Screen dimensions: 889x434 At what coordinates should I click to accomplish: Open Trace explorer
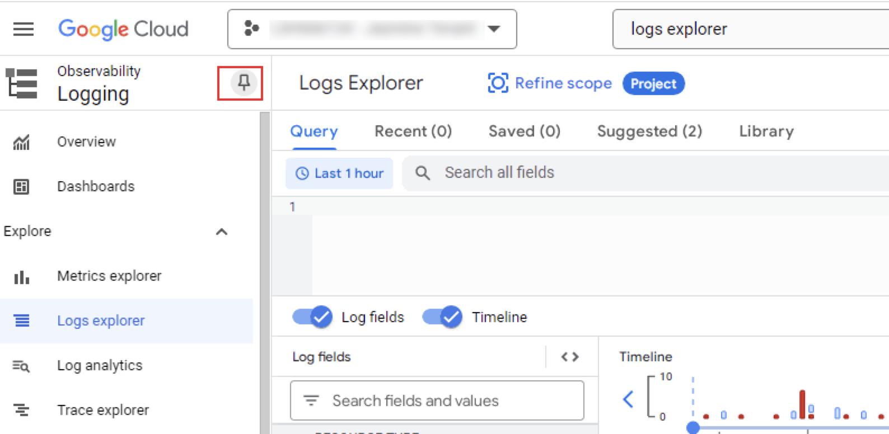127,410
